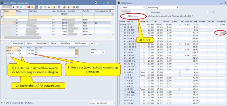Click the Datum column header

13,48
